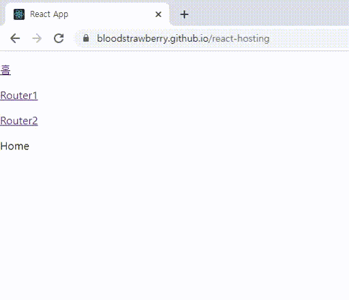Viewport: 349px width, 300px height.
Task: Open the 홈 link
Action: pyautogui.click(x=5, y=70)
